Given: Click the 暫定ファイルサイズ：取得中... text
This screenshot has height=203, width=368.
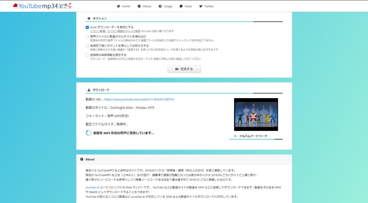Looking at the screenshot, I should click(x=107, y=124).
